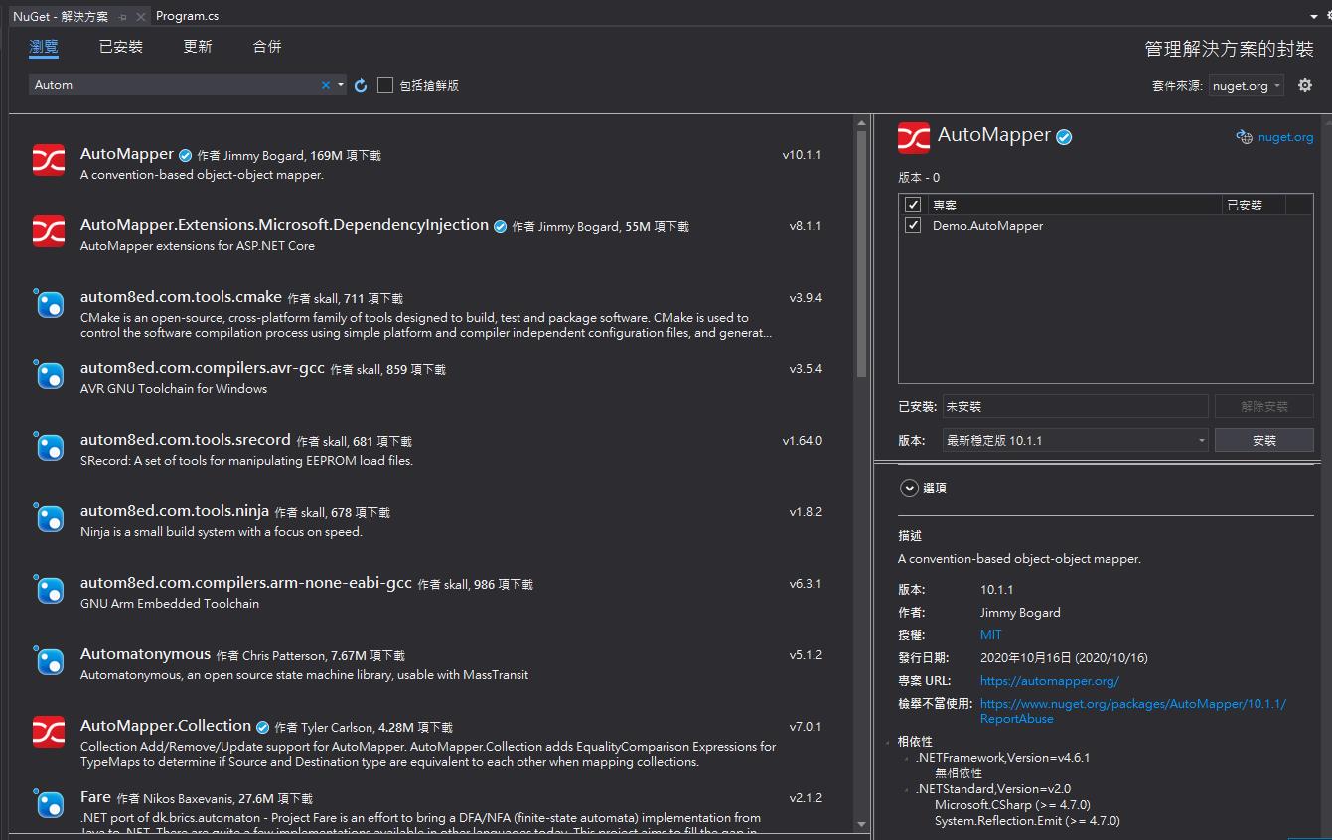This screenshot has width=1332, height=840.
Task: Click the nuget.org globe icon
Action: [1244, 137]
